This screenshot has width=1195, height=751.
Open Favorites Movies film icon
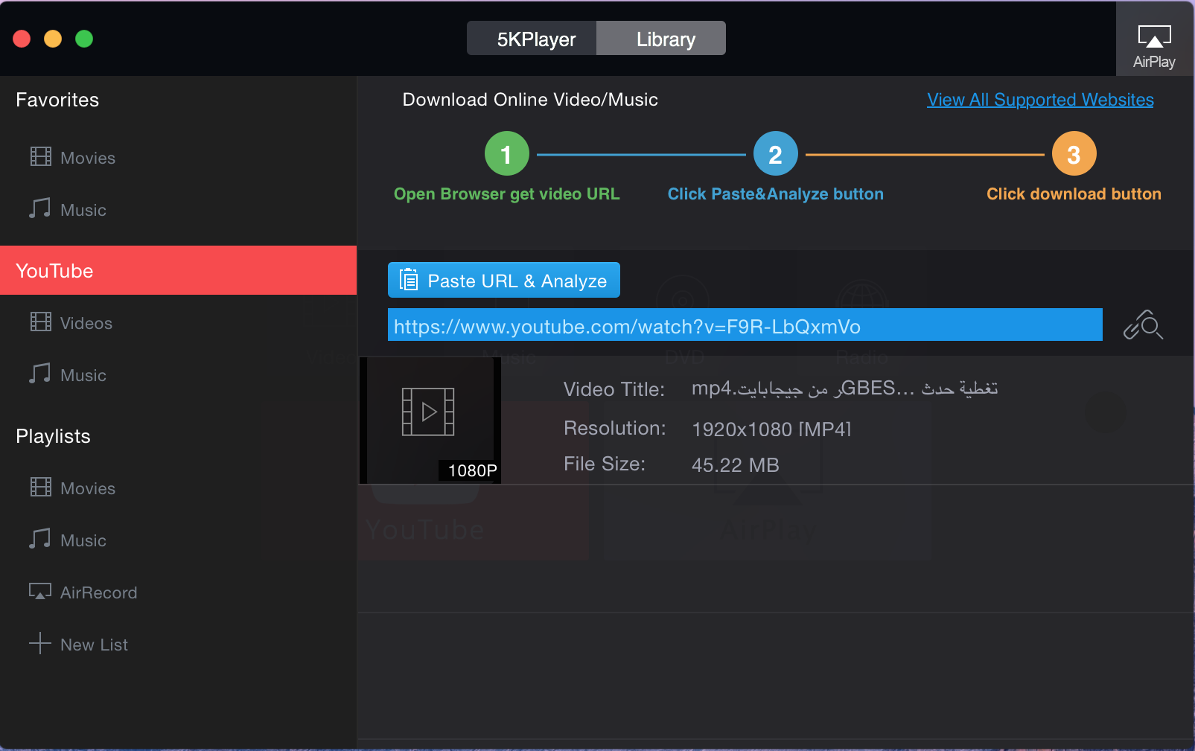tap(40, 157)
